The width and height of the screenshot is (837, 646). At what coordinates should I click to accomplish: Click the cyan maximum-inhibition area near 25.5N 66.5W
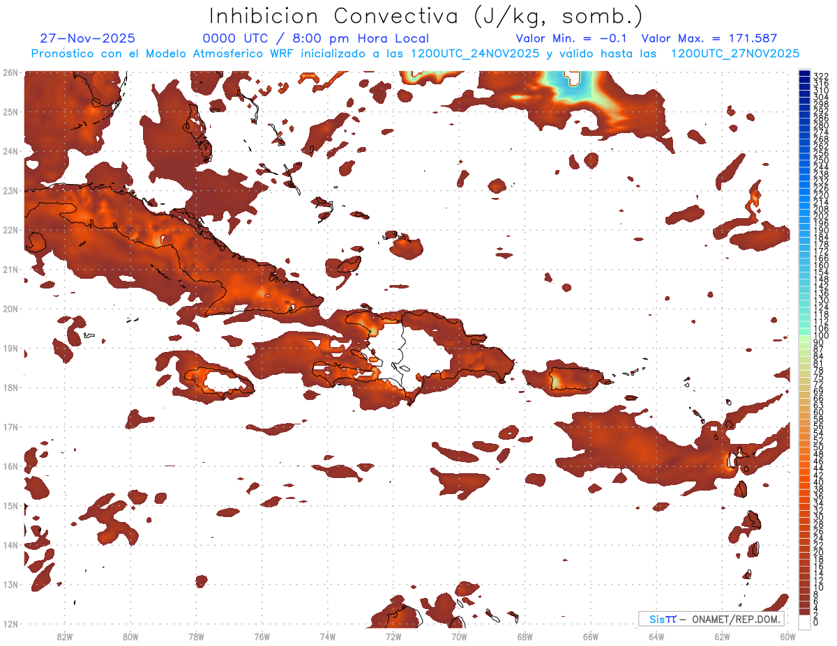(573, 89)
